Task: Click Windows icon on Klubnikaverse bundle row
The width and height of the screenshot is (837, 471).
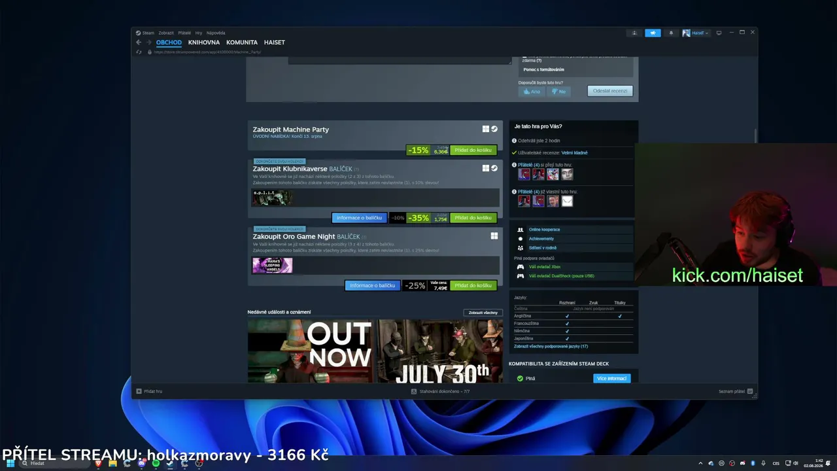Action: pos(486,168)
